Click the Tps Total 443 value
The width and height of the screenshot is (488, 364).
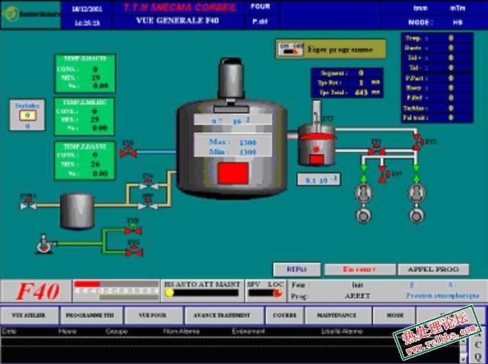coord(361,93)
